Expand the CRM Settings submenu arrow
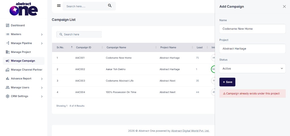Image resolution: width=290 pixels, height=136 pixels. 42,96
